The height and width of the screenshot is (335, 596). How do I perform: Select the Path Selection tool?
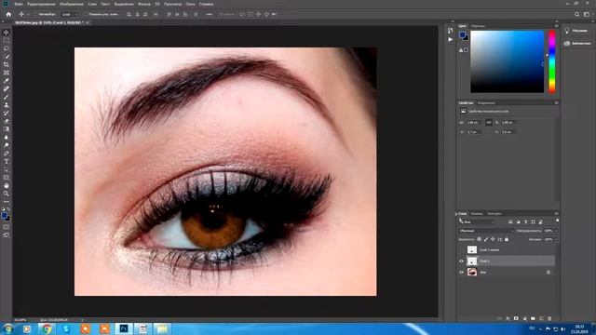[x=7, y=169]
